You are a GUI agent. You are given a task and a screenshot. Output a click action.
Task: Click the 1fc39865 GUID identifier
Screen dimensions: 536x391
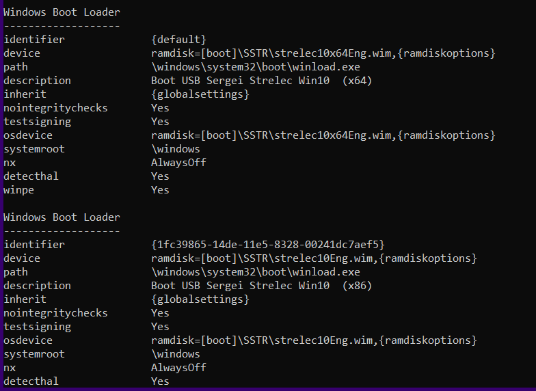coord(268,245)
